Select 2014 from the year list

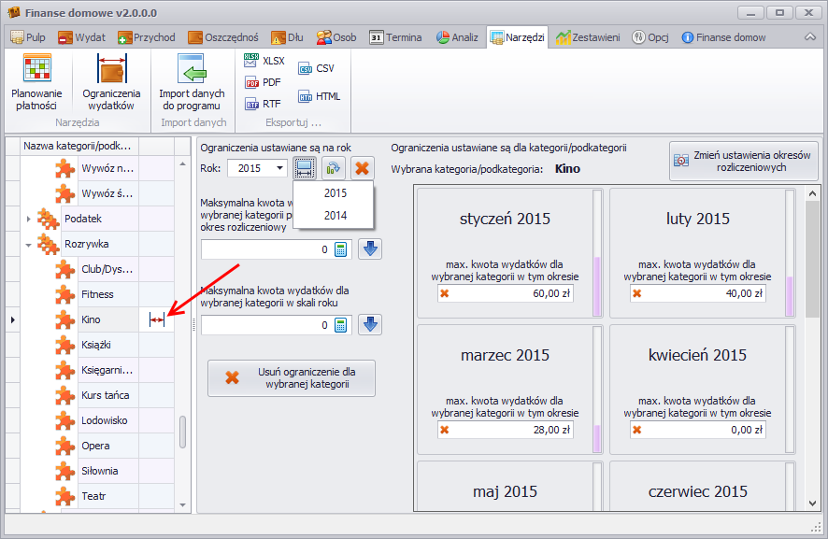pos(335,215)
